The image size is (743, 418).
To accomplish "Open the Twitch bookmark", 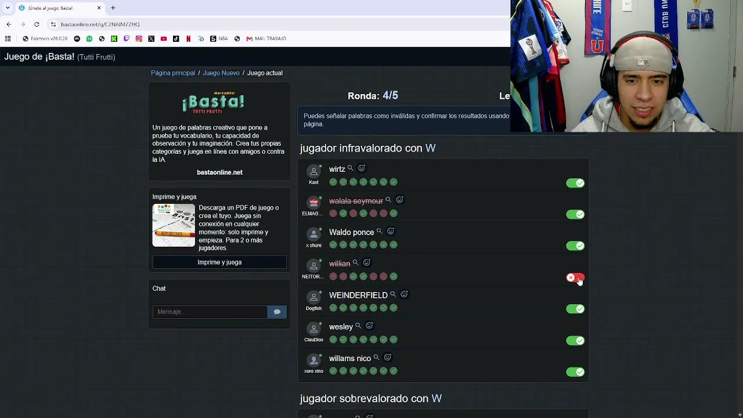I will (x=127, y=38).
